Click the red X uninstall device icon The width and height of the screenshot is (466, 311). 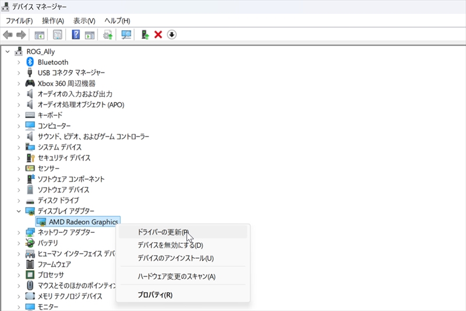coord(158,35)
